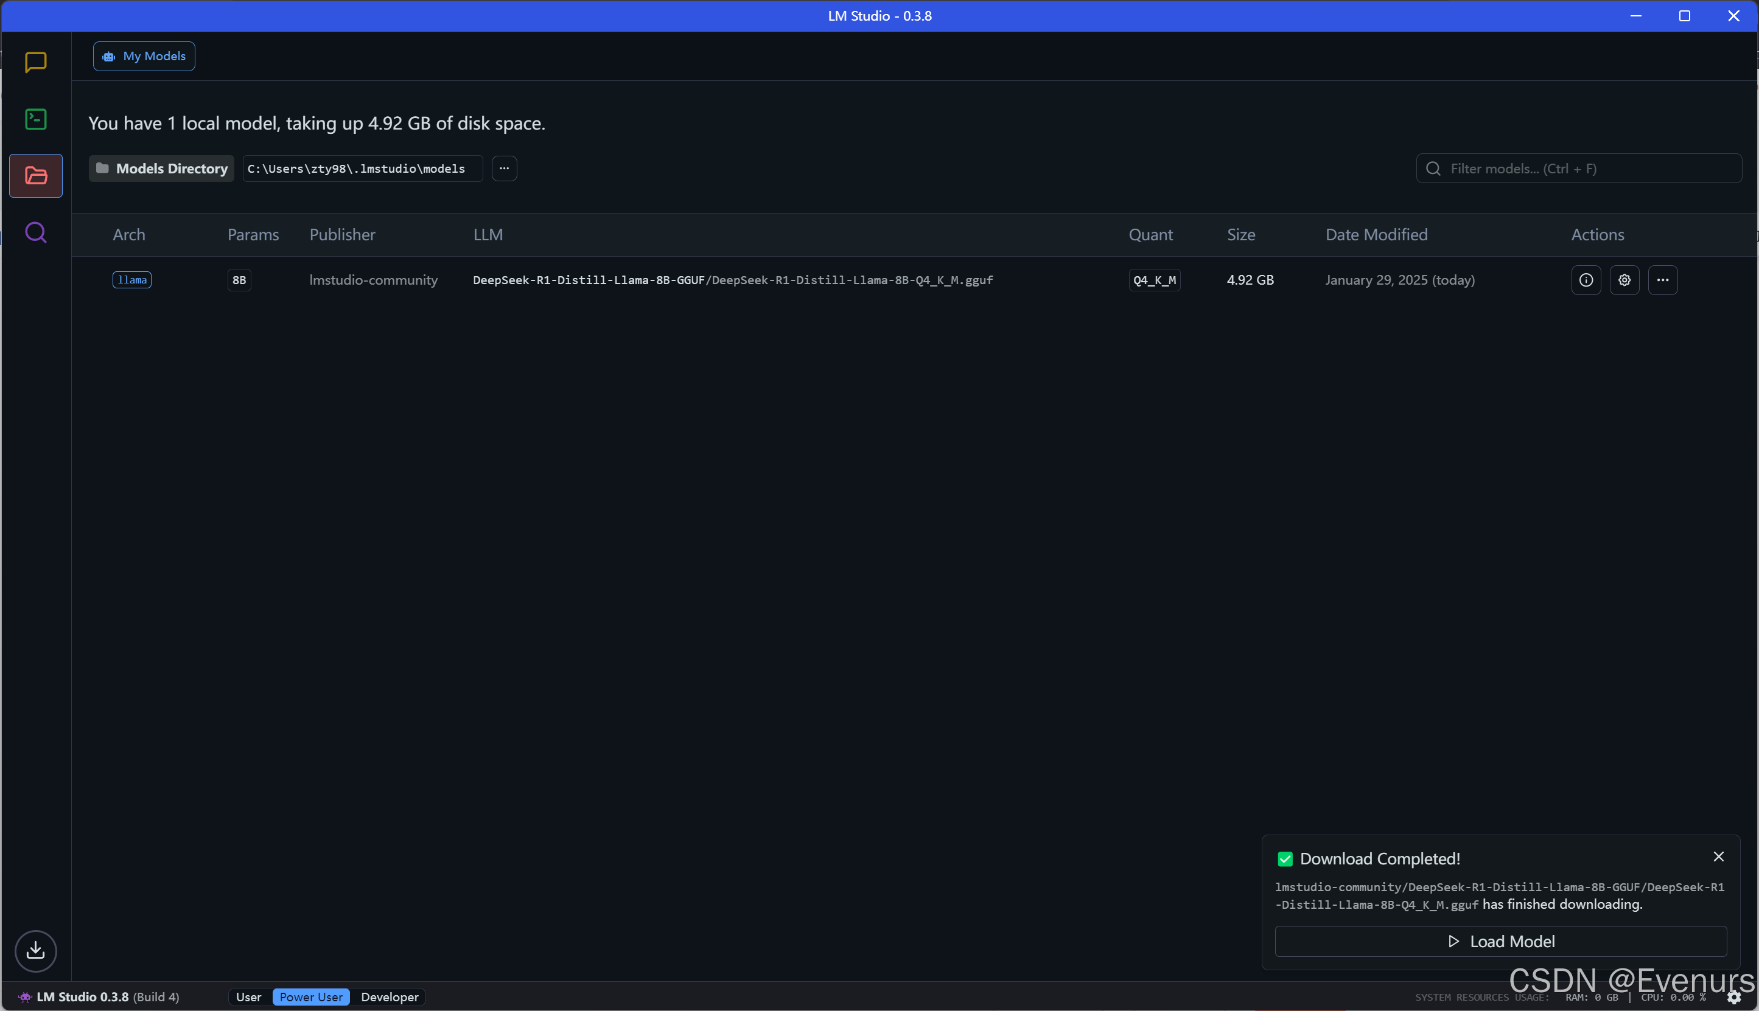The height and width of the screenshot is (1011, 1759).
Task: Select Power User mode
Action: pos(310,997)
